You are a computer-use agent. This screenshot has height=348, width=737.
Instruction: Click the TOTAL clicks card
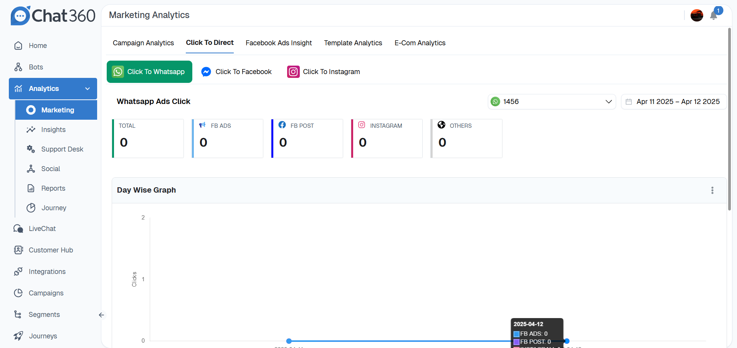point(148,139)
